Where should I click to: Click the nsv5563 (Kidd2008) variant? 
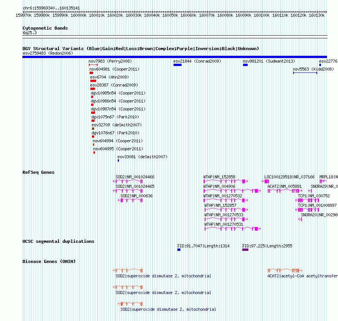tap(305, 73)
